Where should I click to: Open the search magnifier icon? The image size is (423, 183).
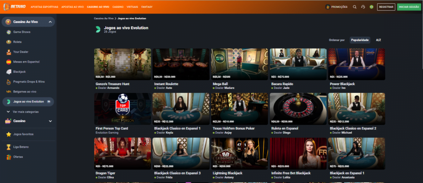coord(354,7)
